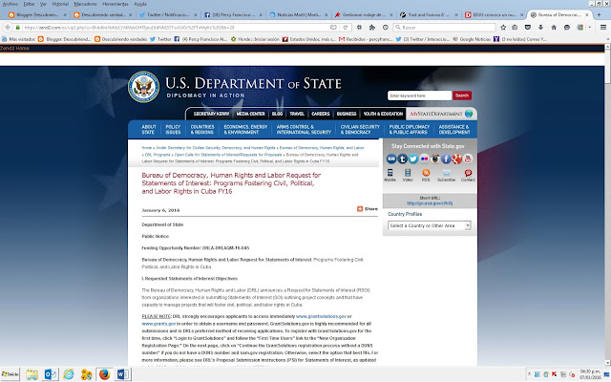
Task: Open the add-ons puzzle icon in toolbar
Action: coord(372,28)
